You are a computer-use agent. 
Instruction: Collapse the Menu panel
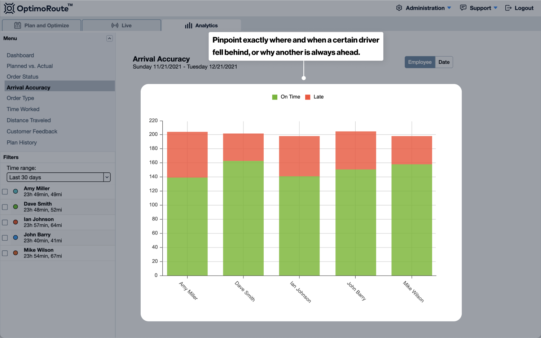(110, 39)
